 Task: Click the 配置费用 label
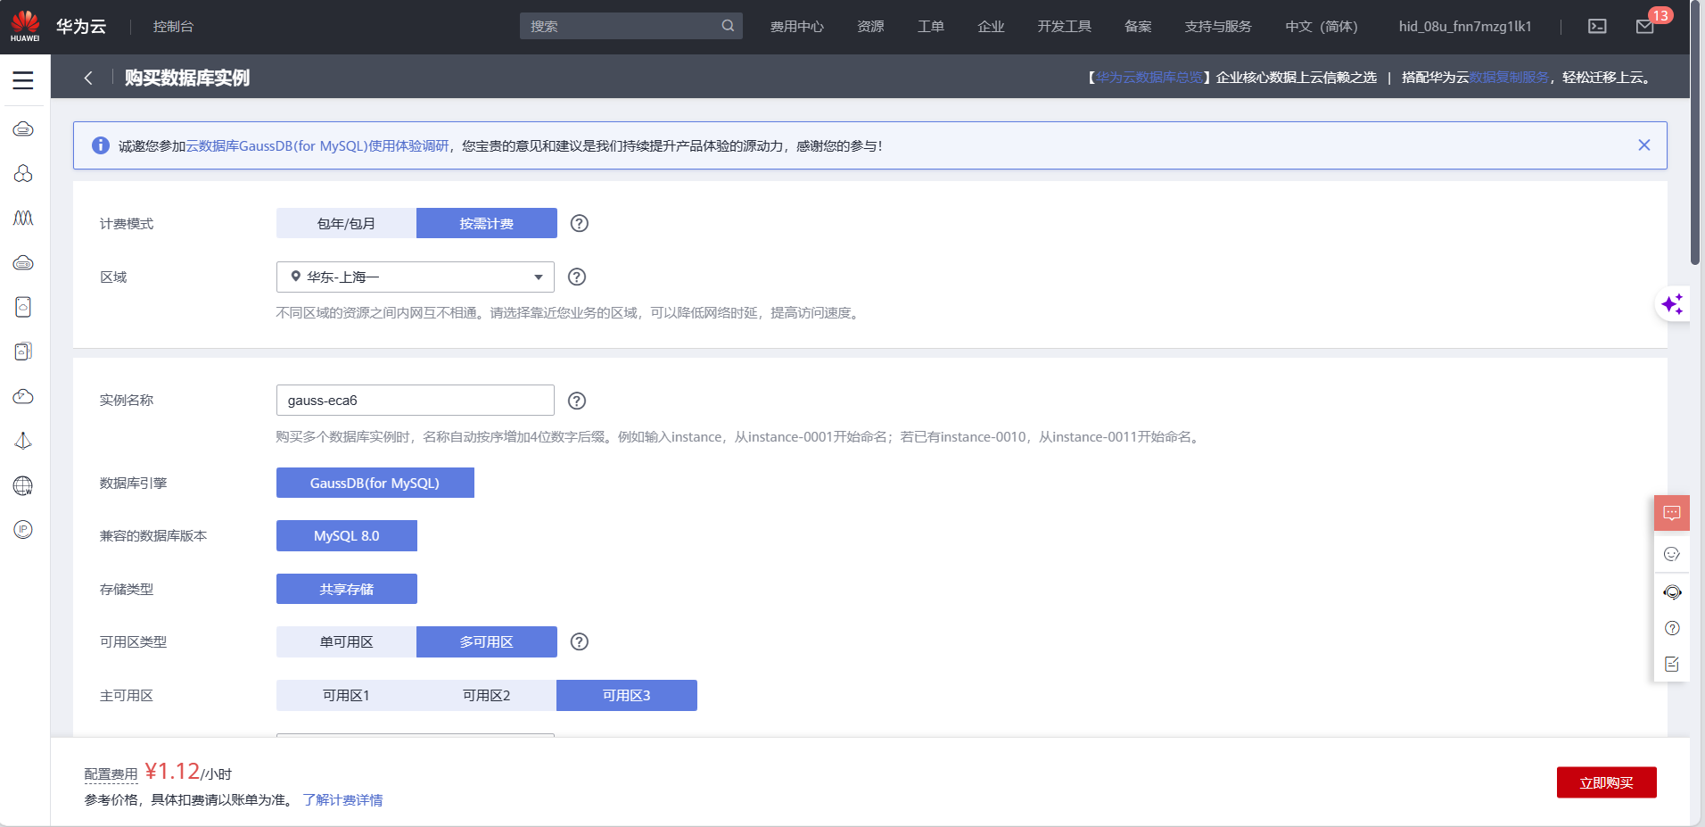111,774
